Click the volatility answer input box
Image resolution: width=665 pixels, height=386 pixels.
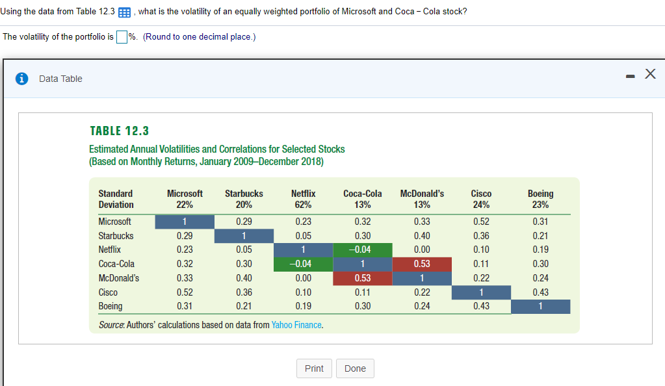pos(122,37)
